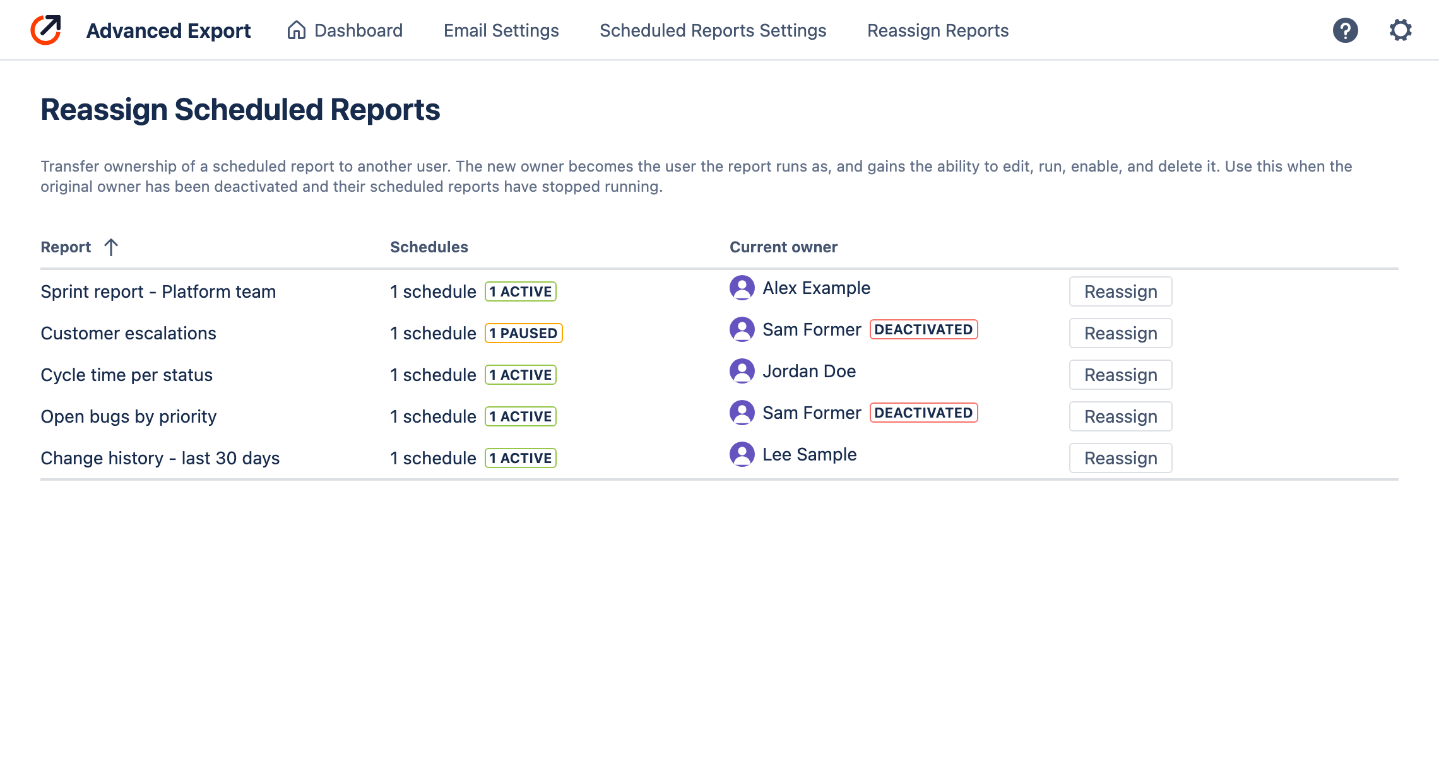Image resolution: width=1439 pixels, height=757 pixels.
Task: Select the 'Open bugs by priority' report name
Action: coord(128,416)
